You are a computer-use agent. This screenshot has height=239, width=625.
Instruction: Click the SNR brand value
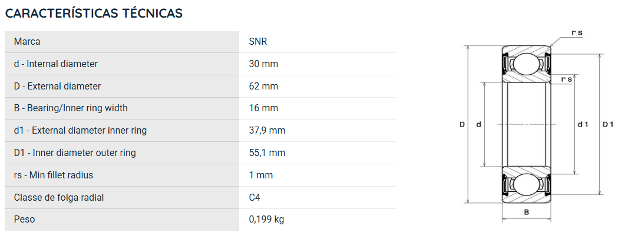point(258,42)
